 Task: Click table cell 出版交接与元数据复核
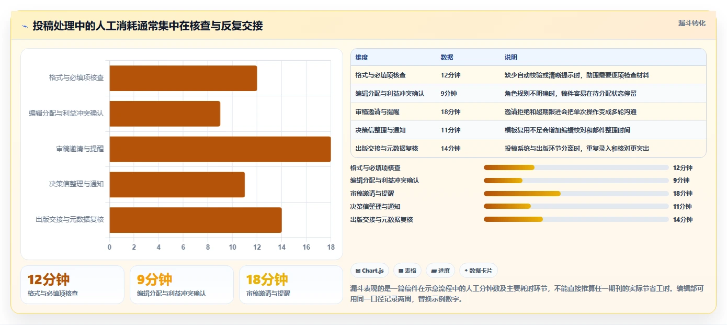coord(387,149)
